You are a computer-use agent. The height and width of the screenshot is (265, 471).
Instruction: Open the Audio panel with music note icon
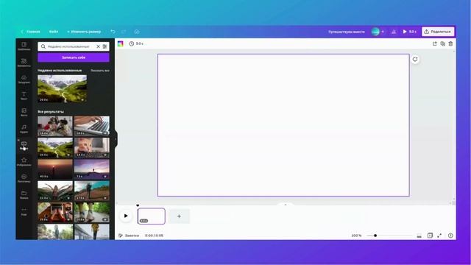coord(24,129)
